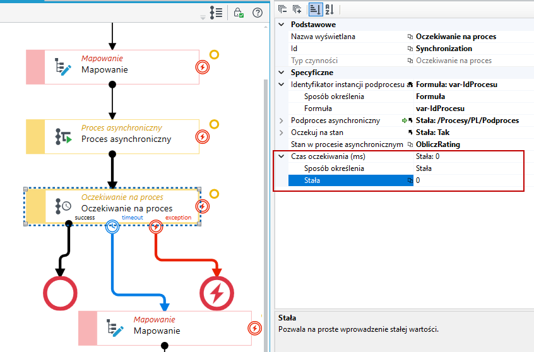Click the success output connector dot

coord(69,224)
